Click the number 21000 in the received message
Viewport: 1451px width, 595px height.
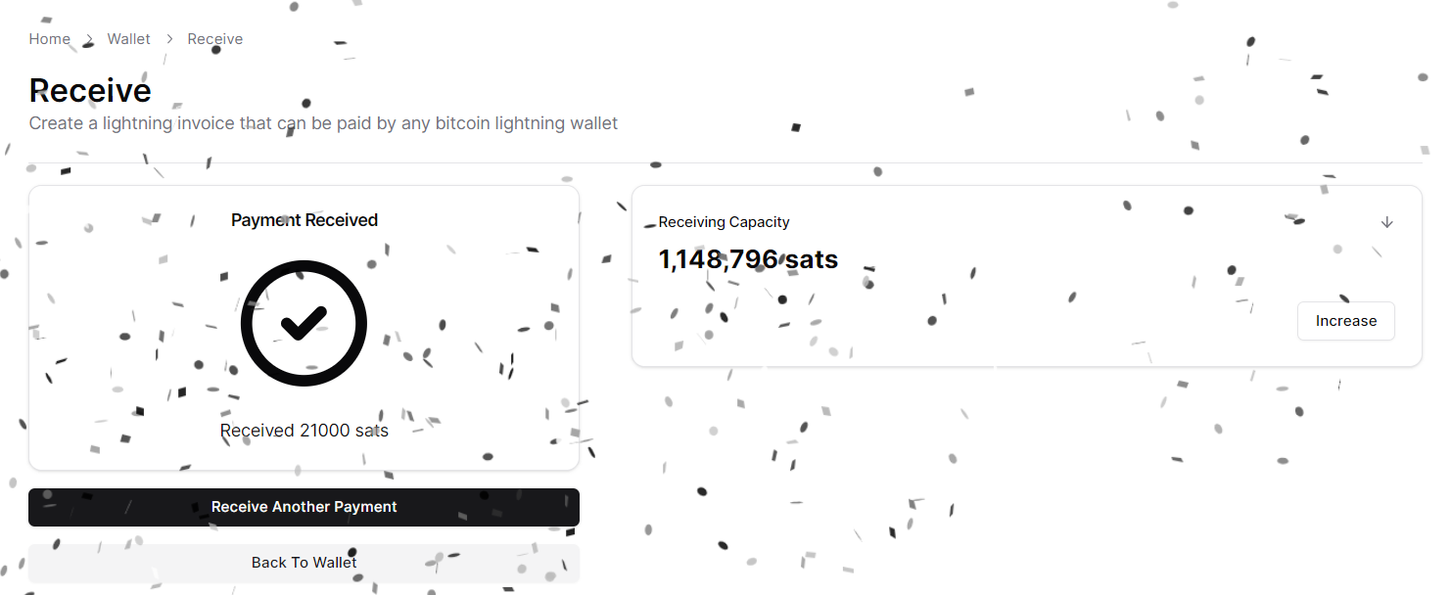coord(324,431)
